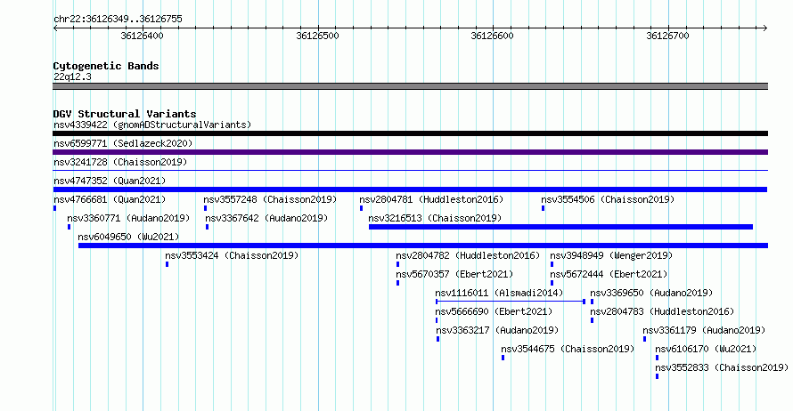Click nsv3557248 Chaisson2019 variant label
The image size is (793, 411).
coord(270,199)
